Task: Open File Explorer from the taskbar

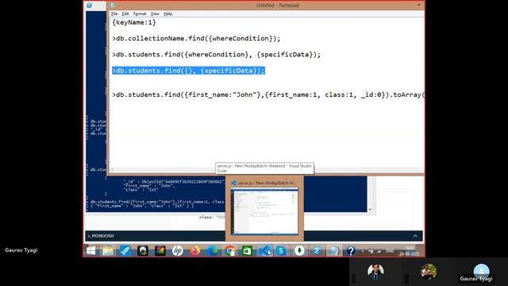Action: (108, 251)
